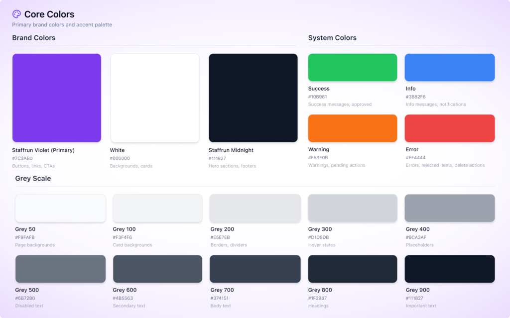Choose the Grey 300 swatch
Viewport: 510px width, 318px height.
click(353, 208)
